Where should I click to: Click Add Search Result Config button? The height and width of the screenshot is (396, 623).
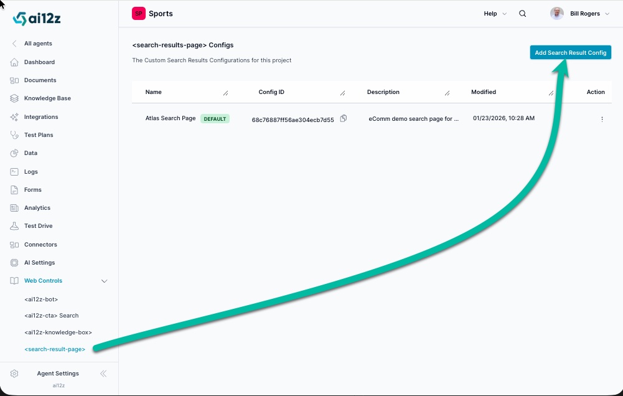click(570, 53)
